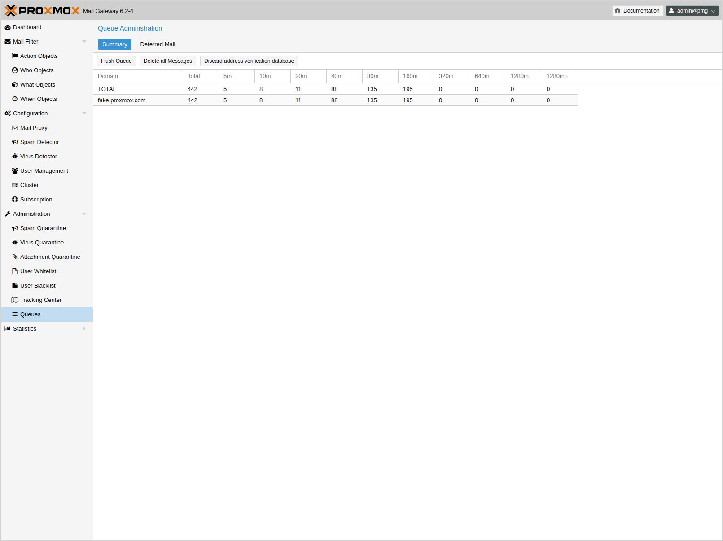Click the Action Objects flag icon

click(15, 56)
